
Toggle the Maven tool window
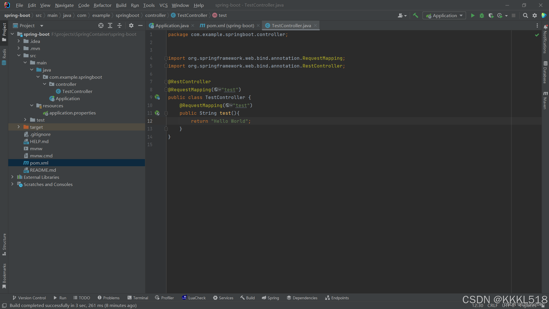[x=545, y=100]
